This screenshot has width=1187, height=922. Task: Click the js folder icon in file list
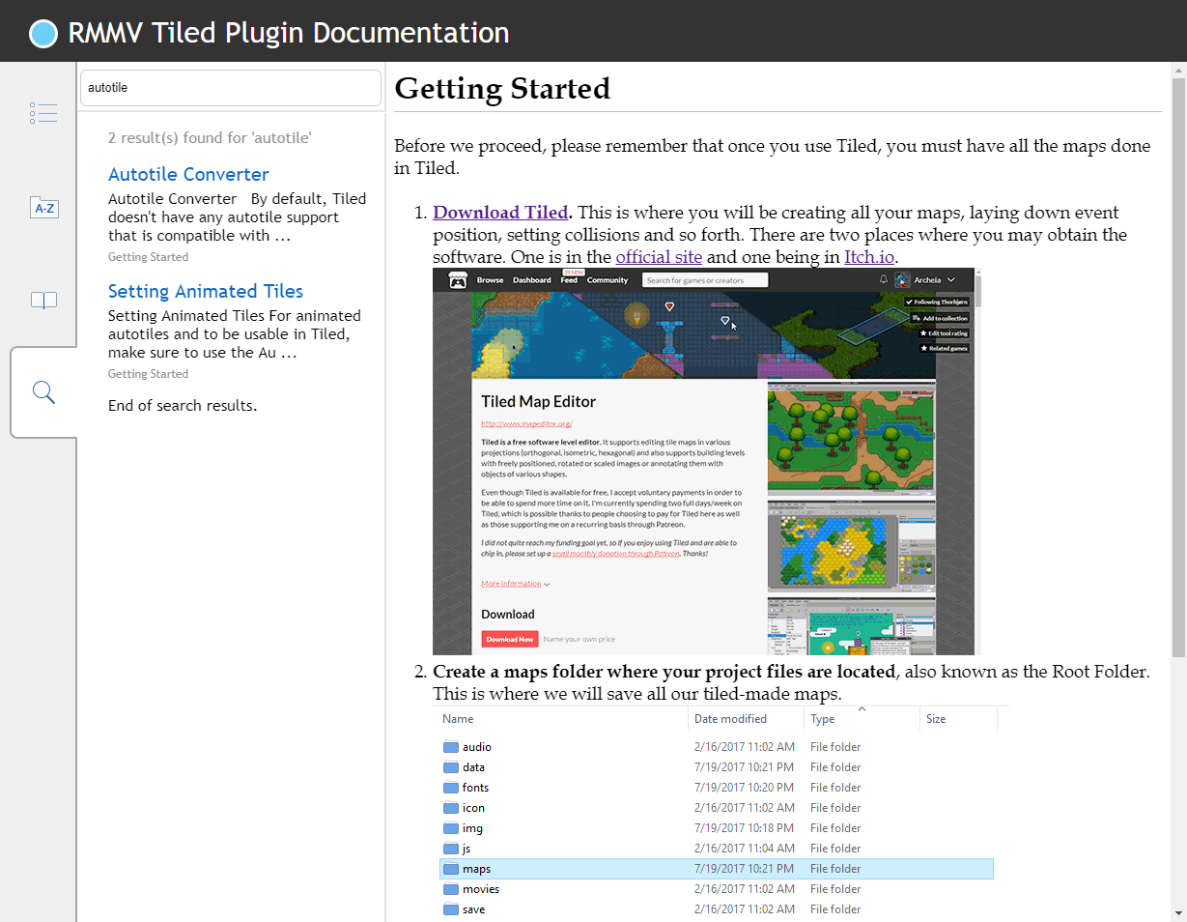click(x=451, y=849)
